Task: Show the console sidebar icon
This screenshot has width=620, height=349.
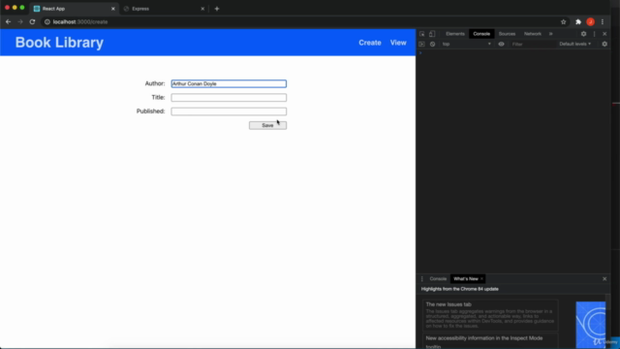Action: [x=422, y=44]
